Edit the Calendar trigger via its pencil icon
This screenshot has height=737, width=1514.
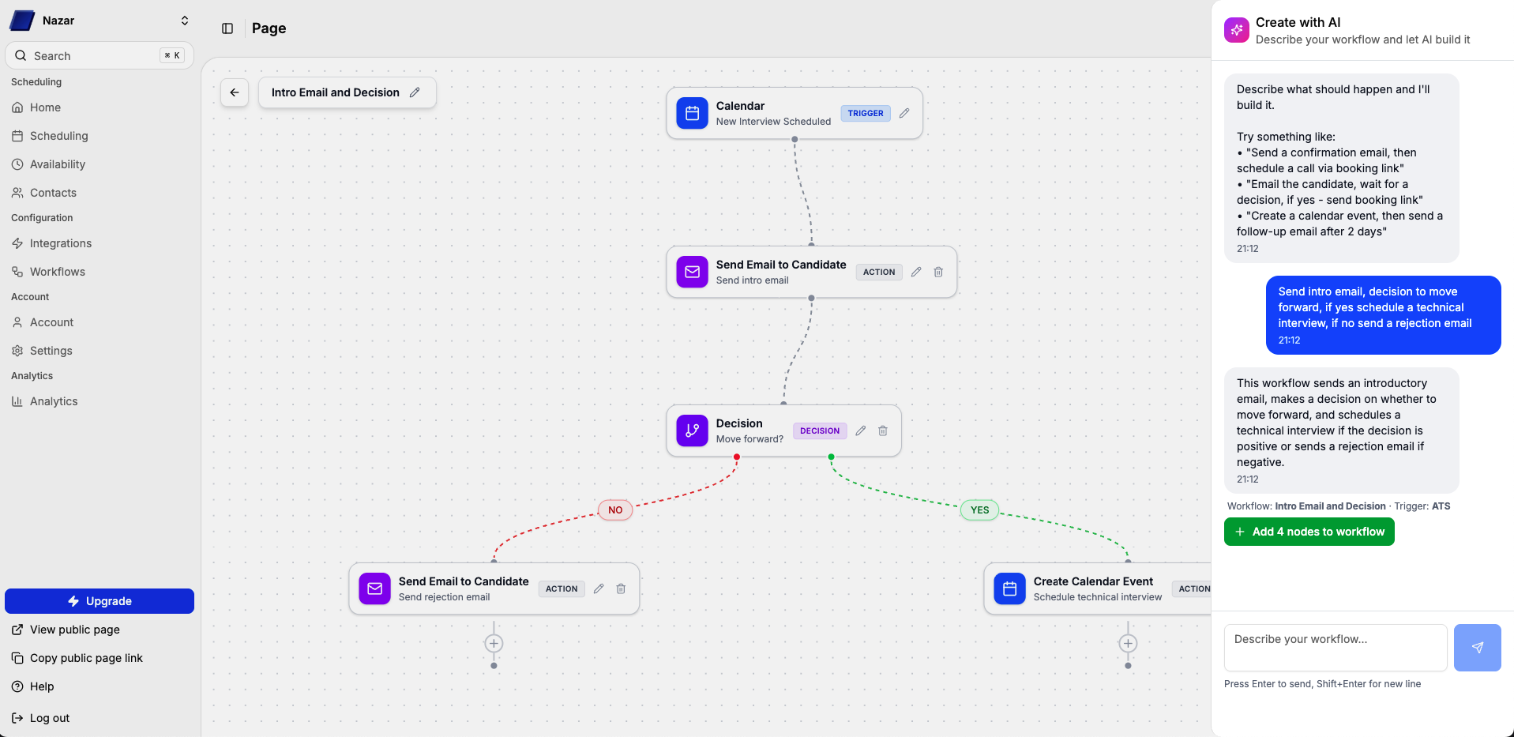click(904, 113)
